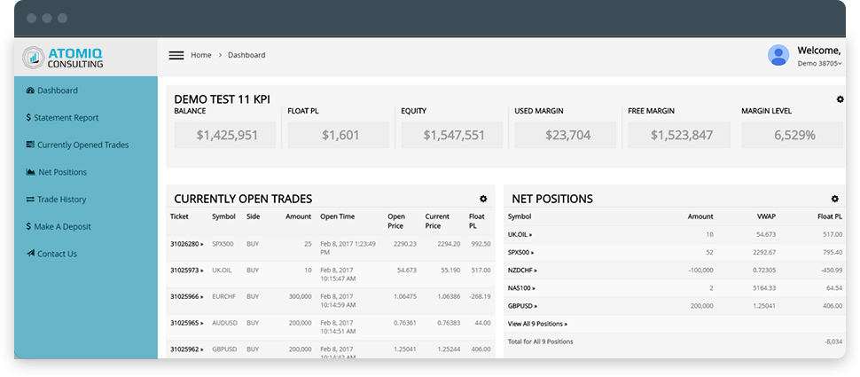Open Currently Open Trades settings gear
860x377 pixels.
click(x=483, y=199)
